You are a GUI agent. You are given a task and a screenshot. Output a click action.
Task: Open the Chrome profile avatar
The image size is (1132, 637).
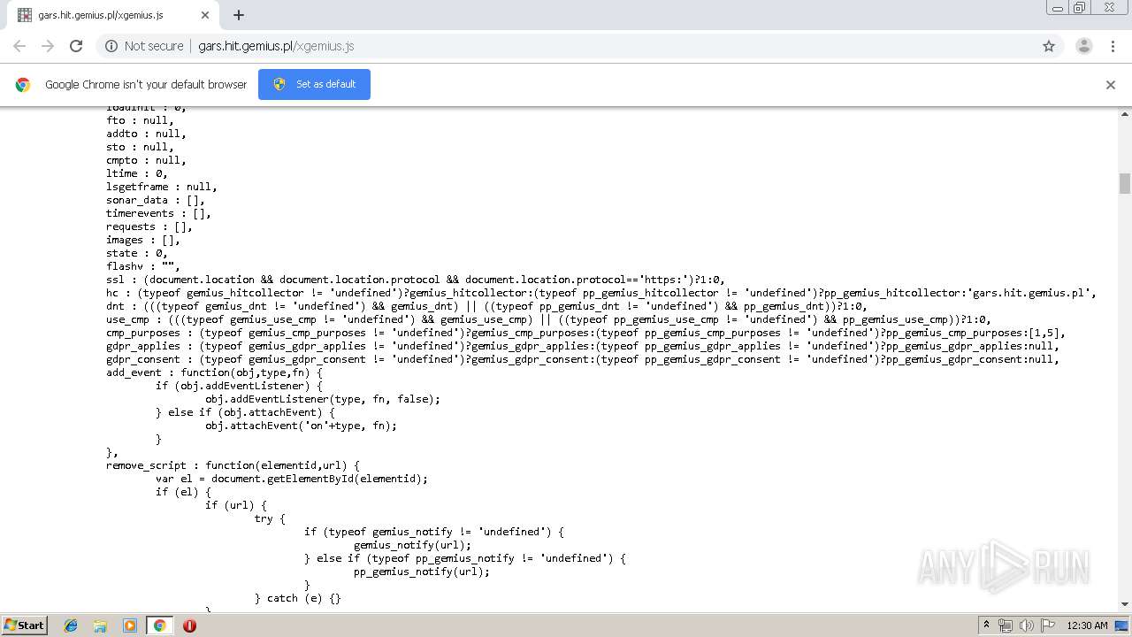point(1083,46)
